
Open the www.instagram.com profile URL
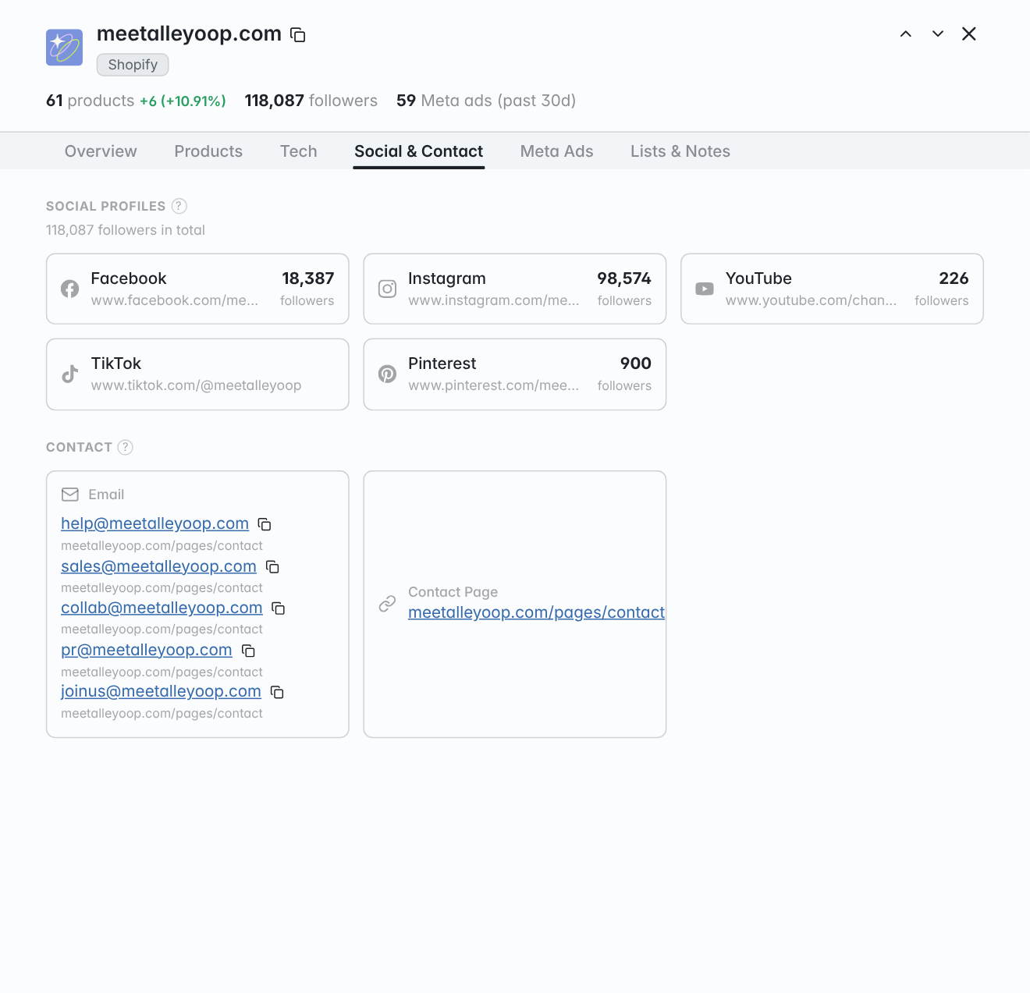(493, 300)
